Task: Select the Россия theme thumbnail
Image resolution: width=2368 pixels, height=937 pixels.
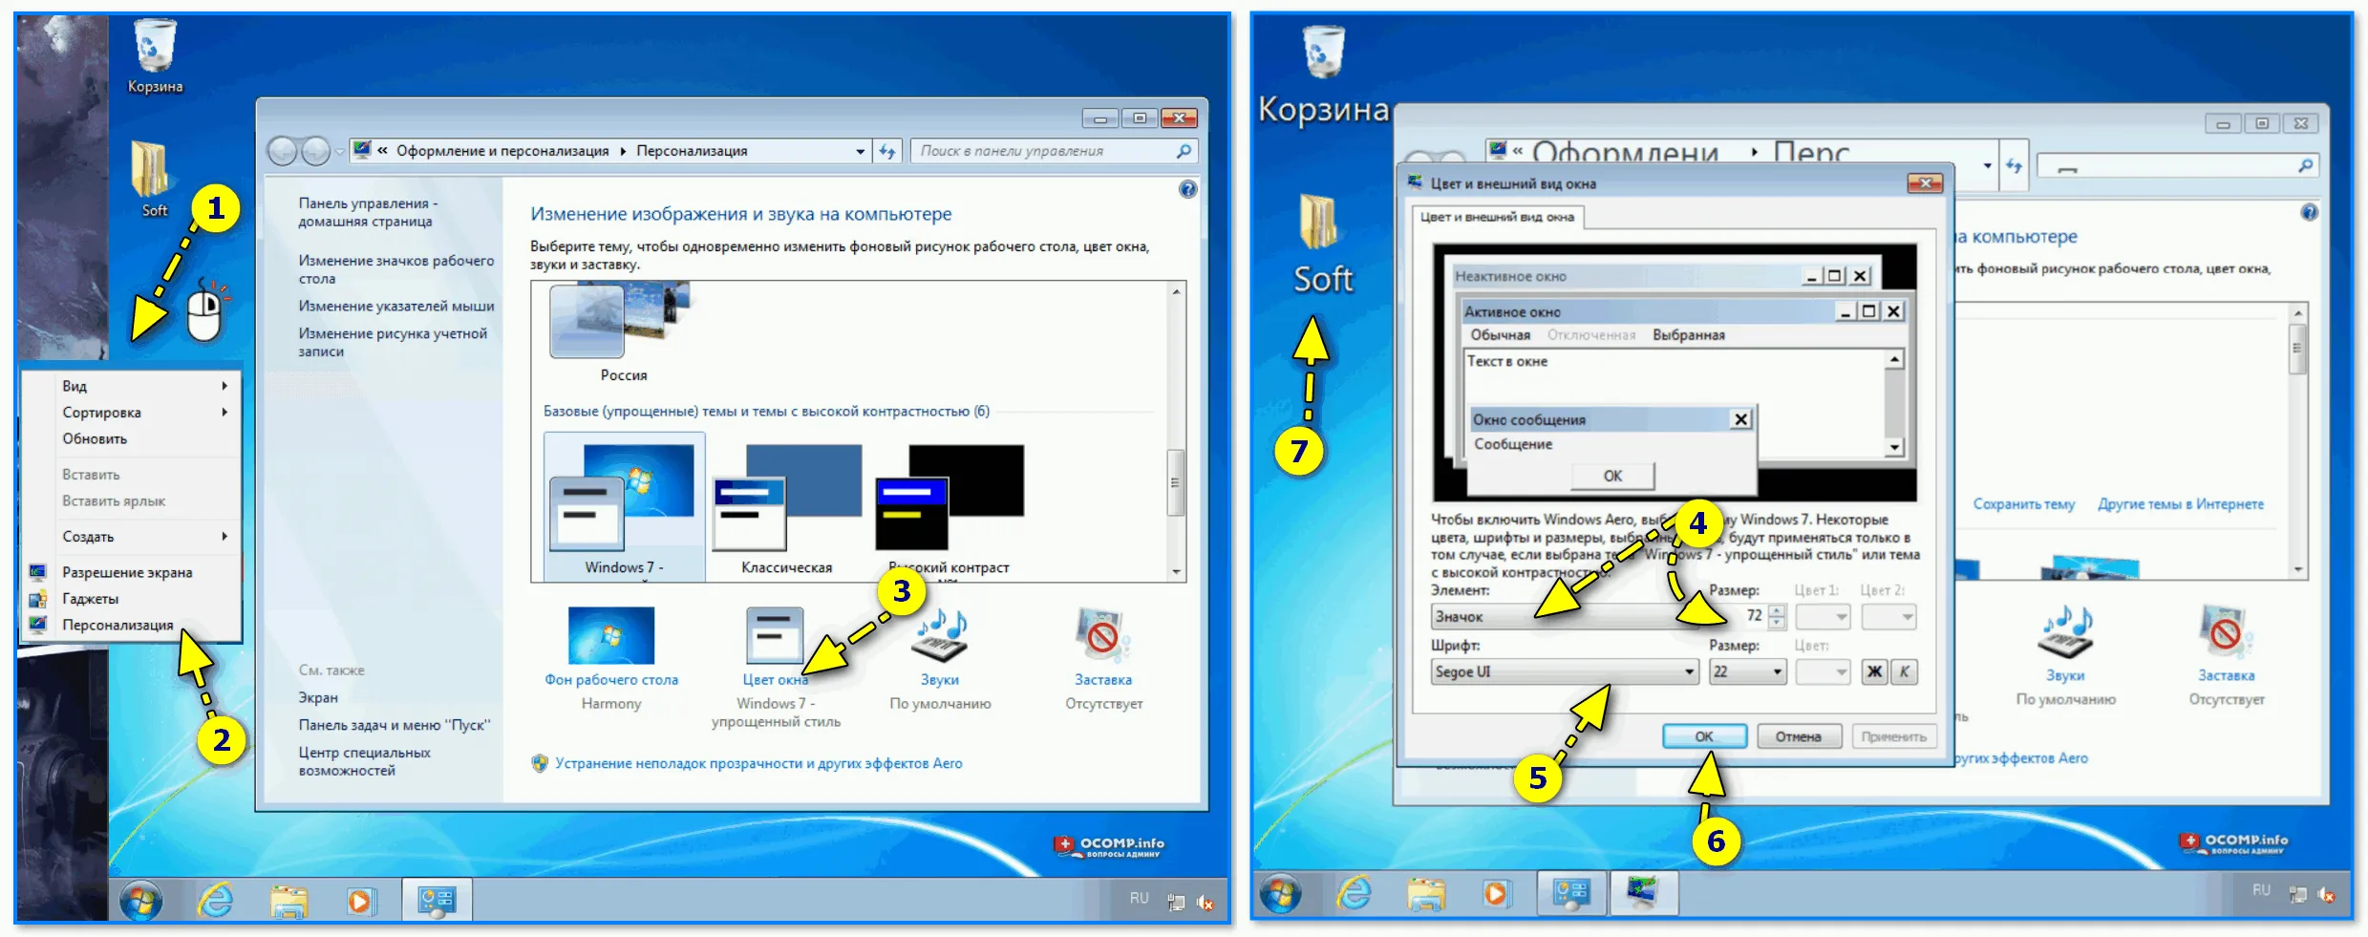Action: (x=624, y=330)
